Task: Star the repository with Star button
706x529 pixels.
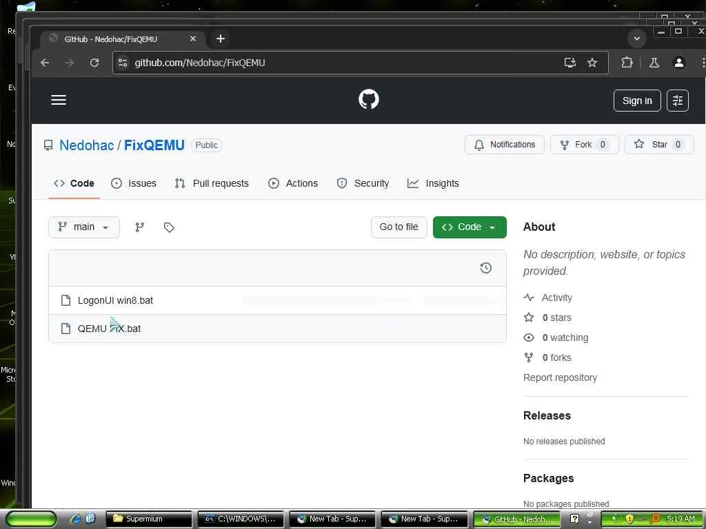Action: pos(659,145)
